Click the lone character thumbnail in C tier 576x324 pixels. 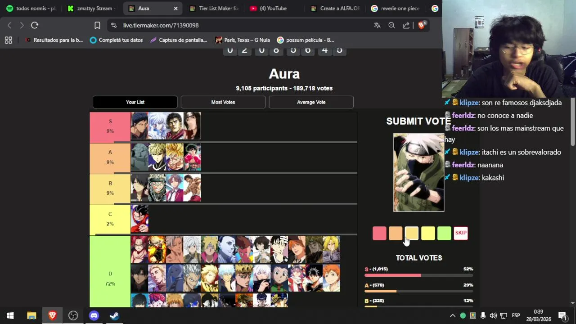(139, 219)
